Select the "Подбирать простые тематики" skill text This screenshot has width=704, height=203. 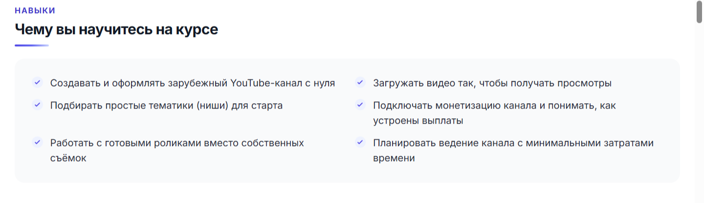click(166, 105)
